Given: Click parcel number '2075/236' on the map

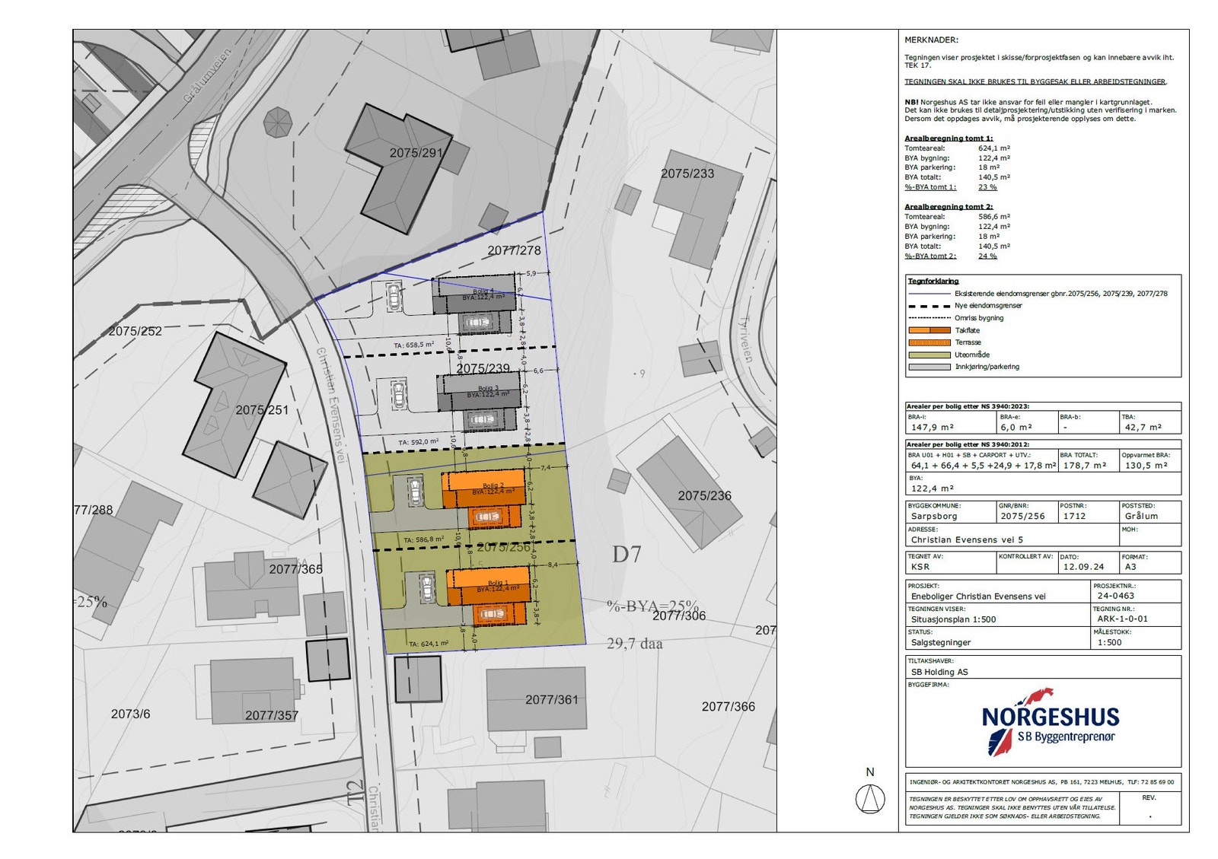Looking at the screenshot, I should coord(705,496).
